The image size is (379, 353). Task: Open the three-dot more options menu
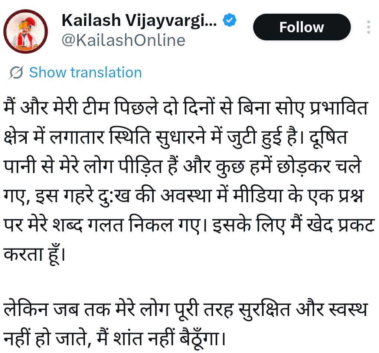click(x=368, y=27)
